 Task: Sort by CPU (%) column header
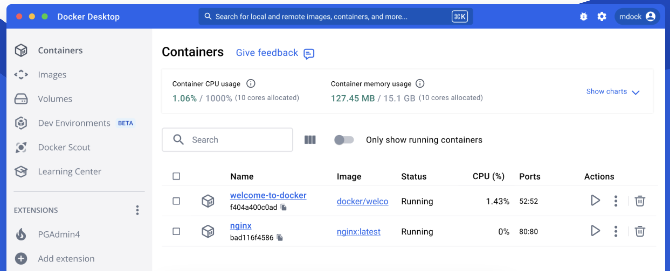[488, 176]
